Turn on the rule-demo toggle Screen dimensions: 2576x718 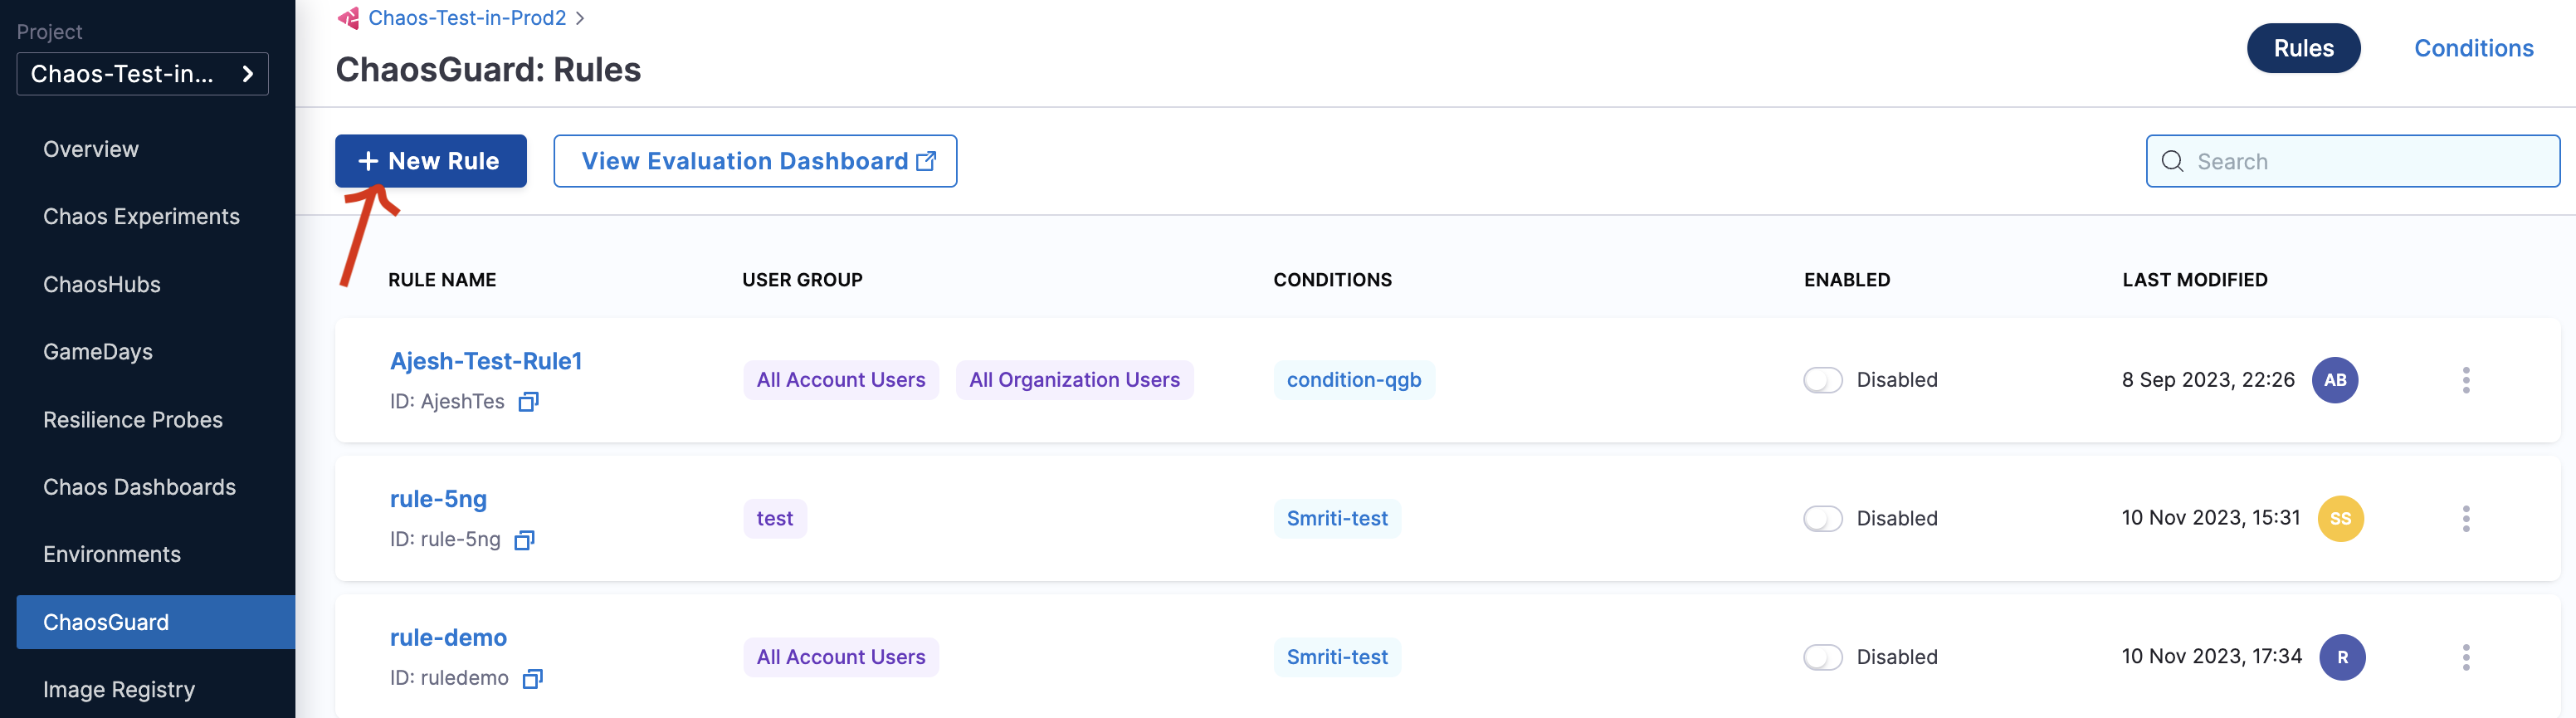pyautogui.click(x=1822, y=657)
